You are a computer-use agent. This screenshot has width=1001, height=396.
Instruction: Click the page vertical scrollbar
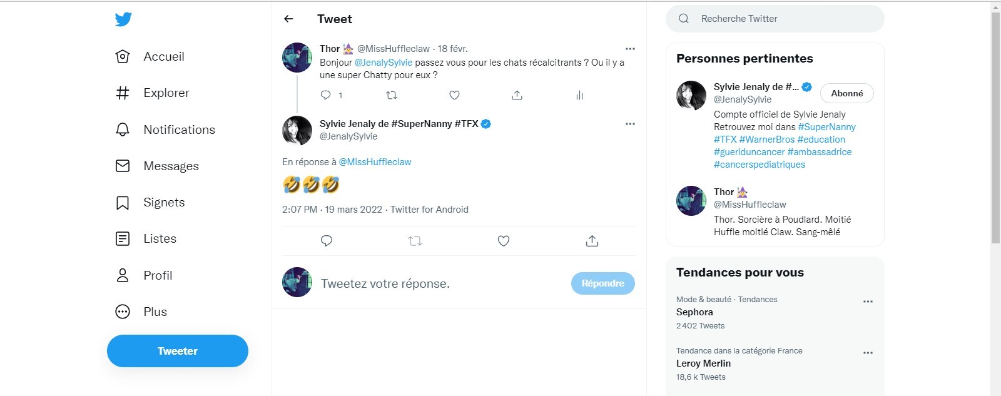coord(995,125)
